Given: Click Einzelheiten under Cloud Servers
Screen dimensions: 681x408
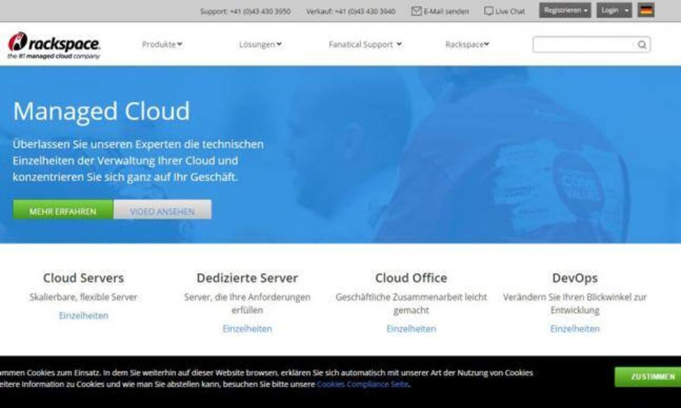Looking at the screenshot, I should [83, 315].
